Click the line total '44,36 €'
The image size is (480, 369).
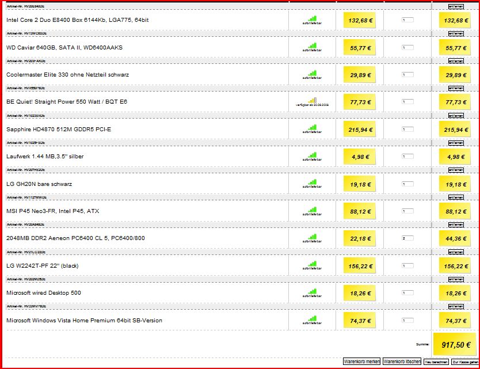(x=456, y=238)
